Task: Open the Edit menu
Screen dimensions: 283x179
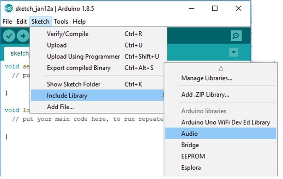Action: (22, 21)
